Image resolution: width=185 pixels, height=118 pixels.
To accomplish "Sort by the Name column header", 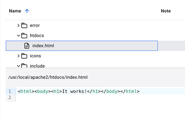I will (15, 11).
